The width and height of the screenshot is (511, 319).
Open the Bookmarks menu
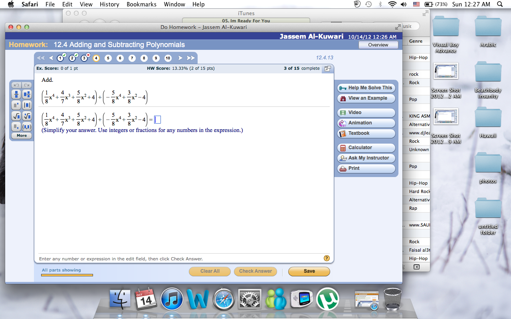point(141,4)
